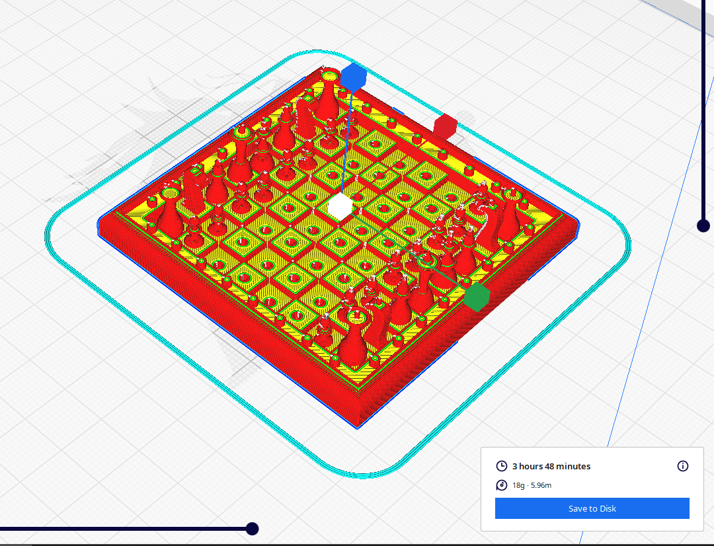Click the clock icon beside the print time
714x546 pixels.
pos(500,466)
